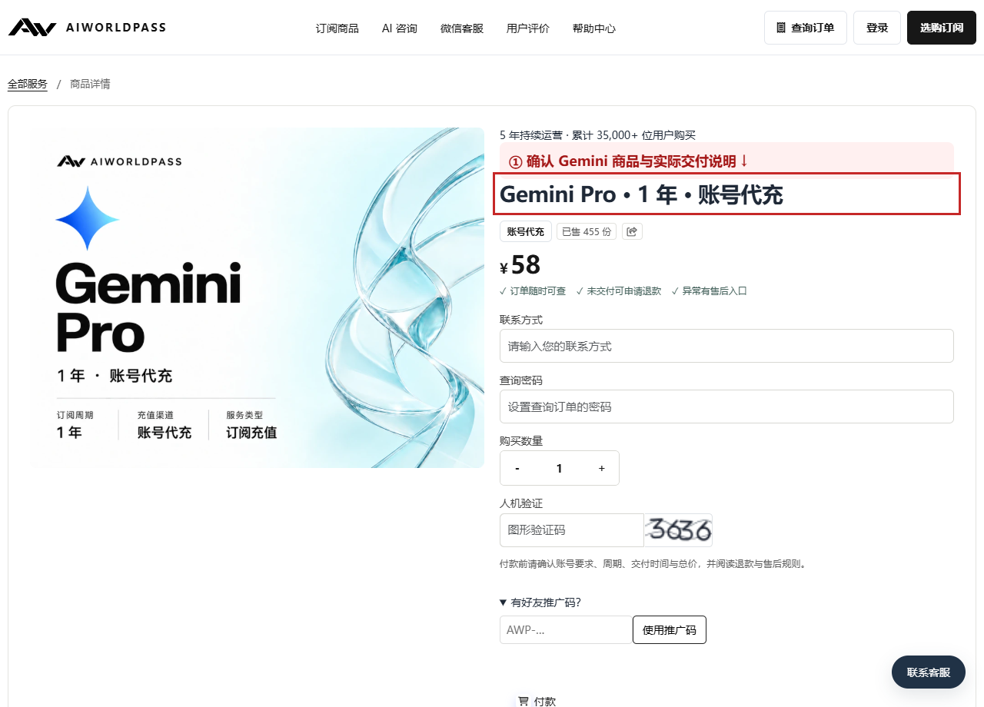Screen dimensions: 984x707
Task: Decrease purchase quantity with minus button
Action: [517, 468]
